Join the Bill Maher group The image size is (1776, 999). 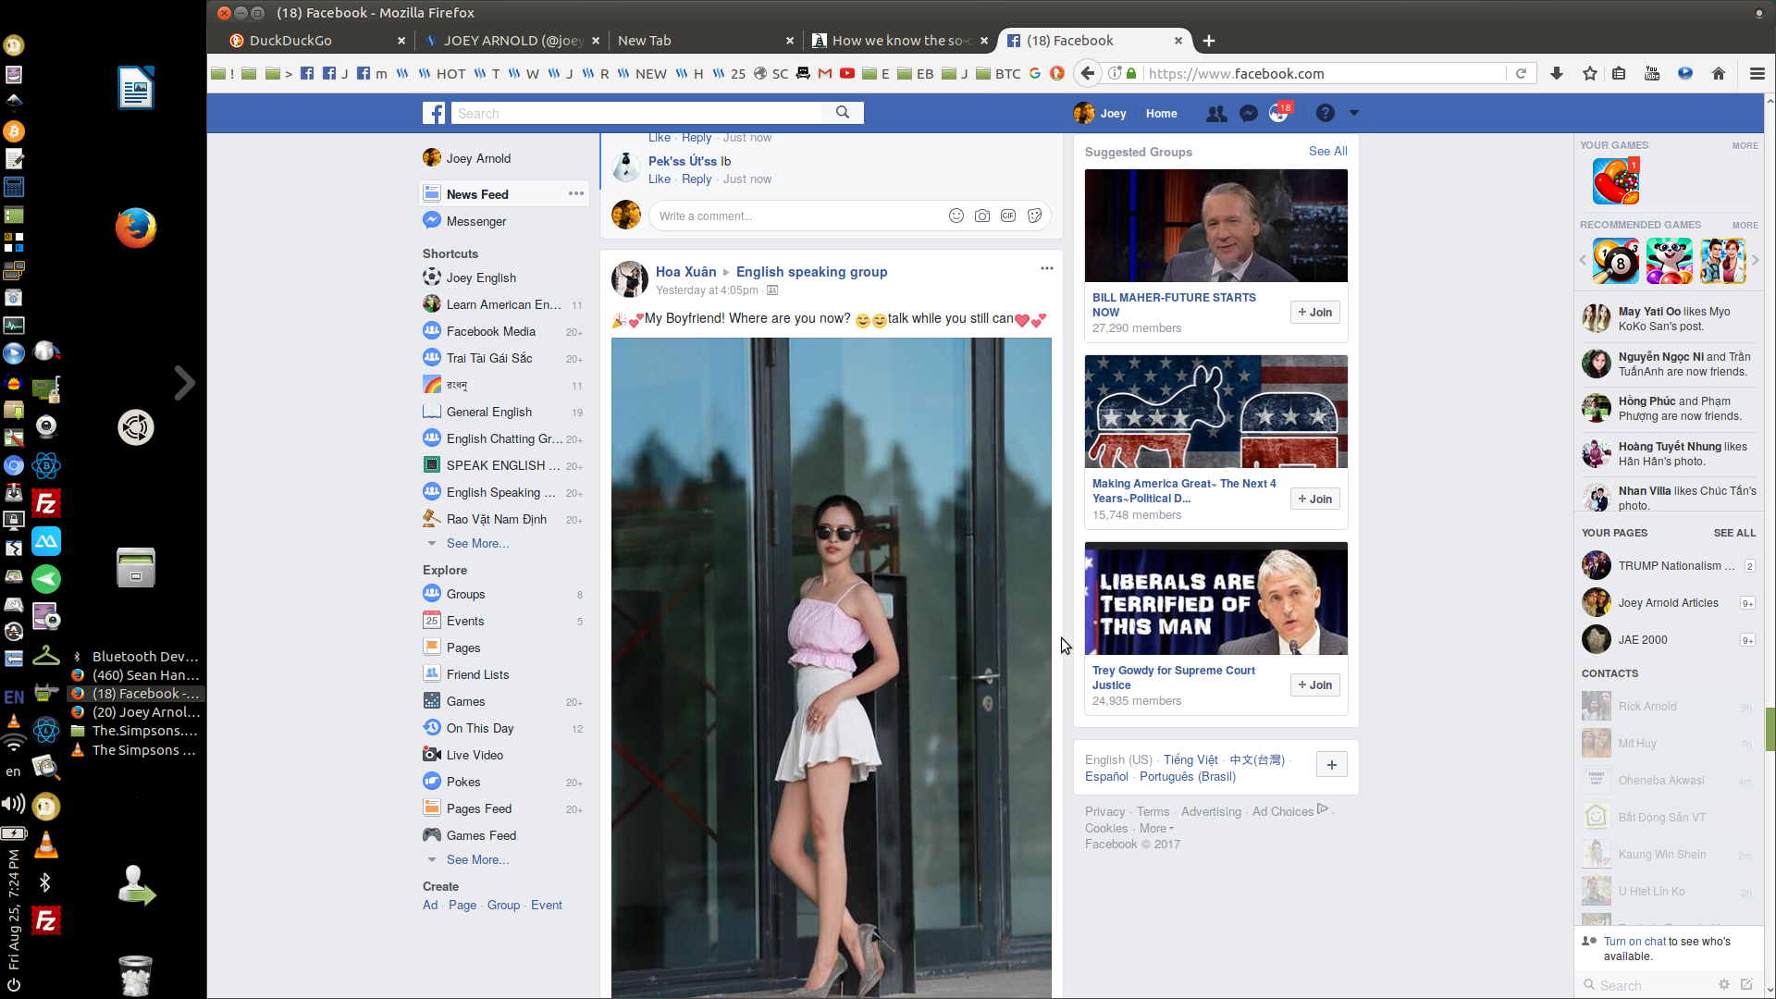point(1314,312)
